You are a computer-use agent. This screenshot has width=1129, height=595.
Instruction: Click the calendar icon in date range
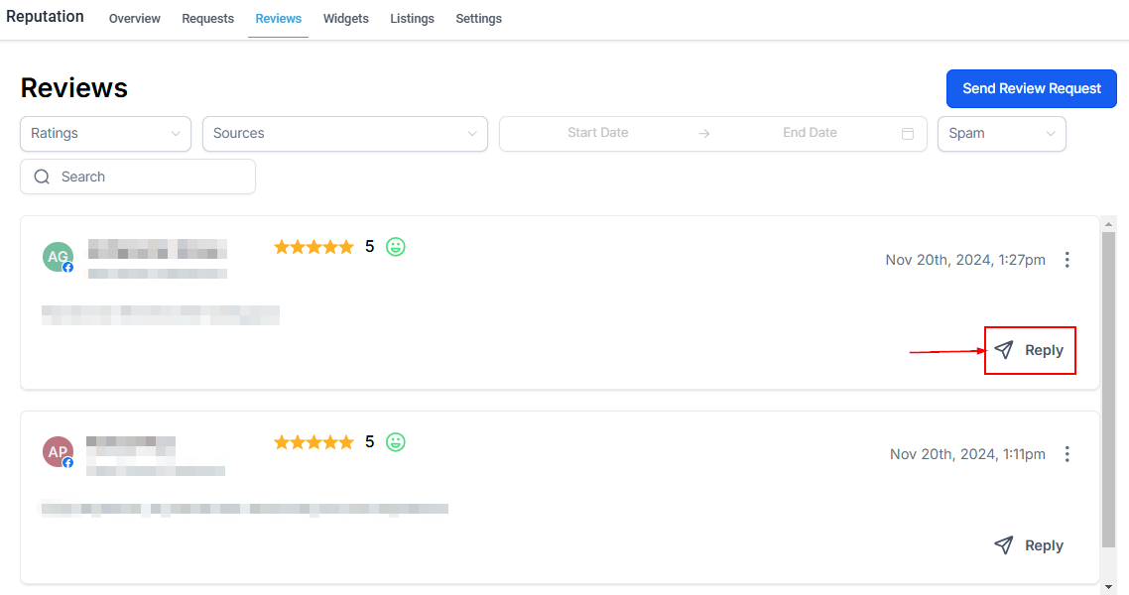907,134
